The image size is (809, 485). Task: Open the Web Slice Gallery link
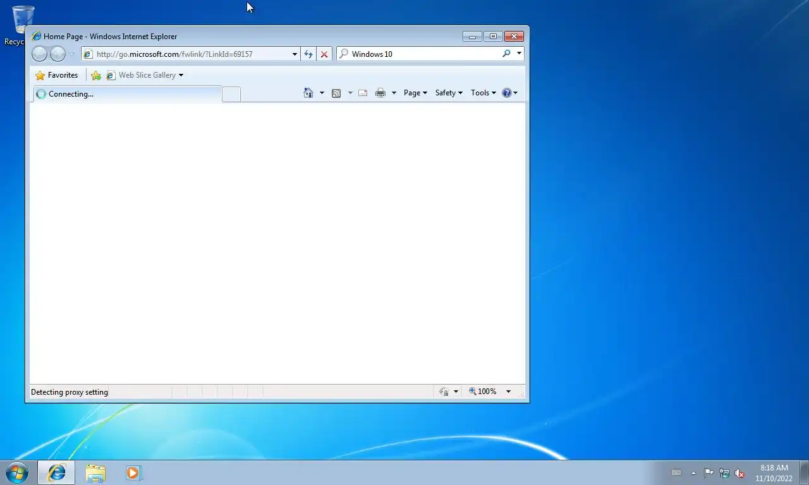click(142, 75)
